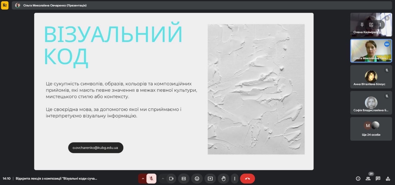Click presenter name 'Ольга Миколаївна Овчаренко (Презентація)' bar

click(202, 5)
